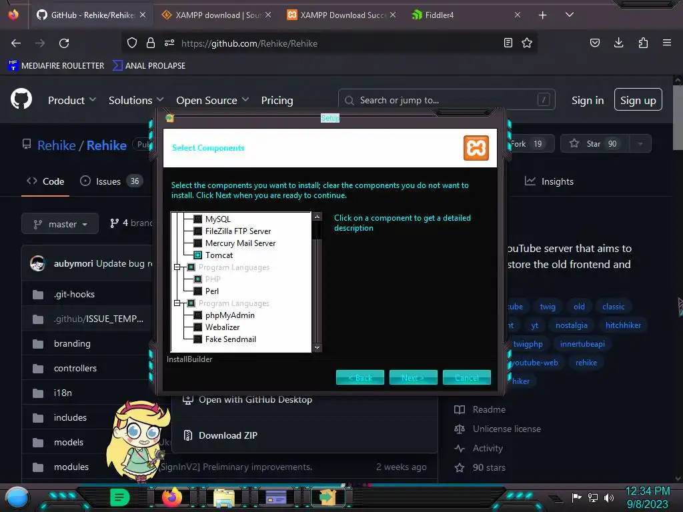
Task: Switch to the XAMPP Download Success tab
Action: pos(341,15)
